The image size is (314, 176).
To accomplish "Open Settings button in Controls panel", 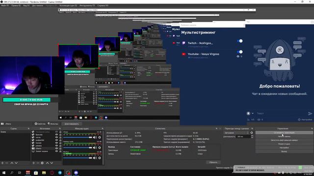I will [x=284, y=148].
